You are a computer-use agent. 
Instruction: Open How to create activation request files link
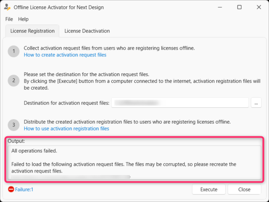point(65,55)
